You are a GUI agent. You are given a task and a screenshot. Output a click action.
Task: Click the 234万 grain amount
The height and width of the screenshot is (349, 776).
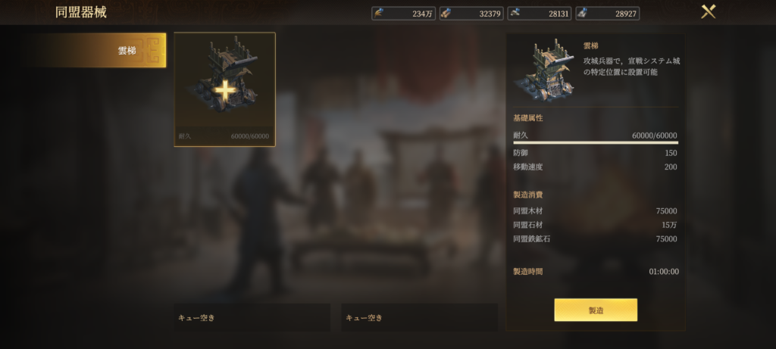422,14
